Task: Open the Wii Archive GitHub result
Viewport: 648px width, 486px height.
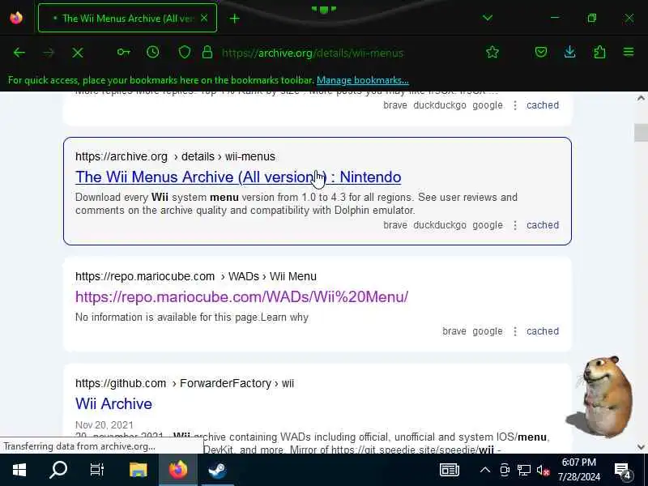Action: (x=113, y=403)
